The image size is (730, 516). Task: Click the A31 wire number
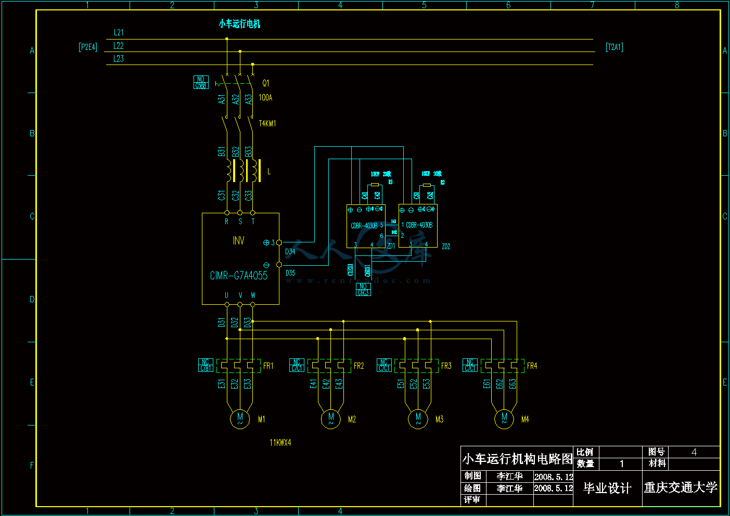pos(222,99)
